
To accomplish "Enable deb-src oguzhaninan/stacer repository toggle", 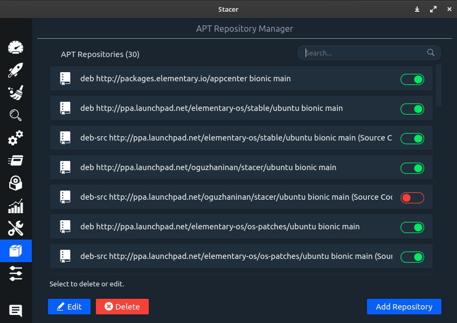I will point(412,198).
